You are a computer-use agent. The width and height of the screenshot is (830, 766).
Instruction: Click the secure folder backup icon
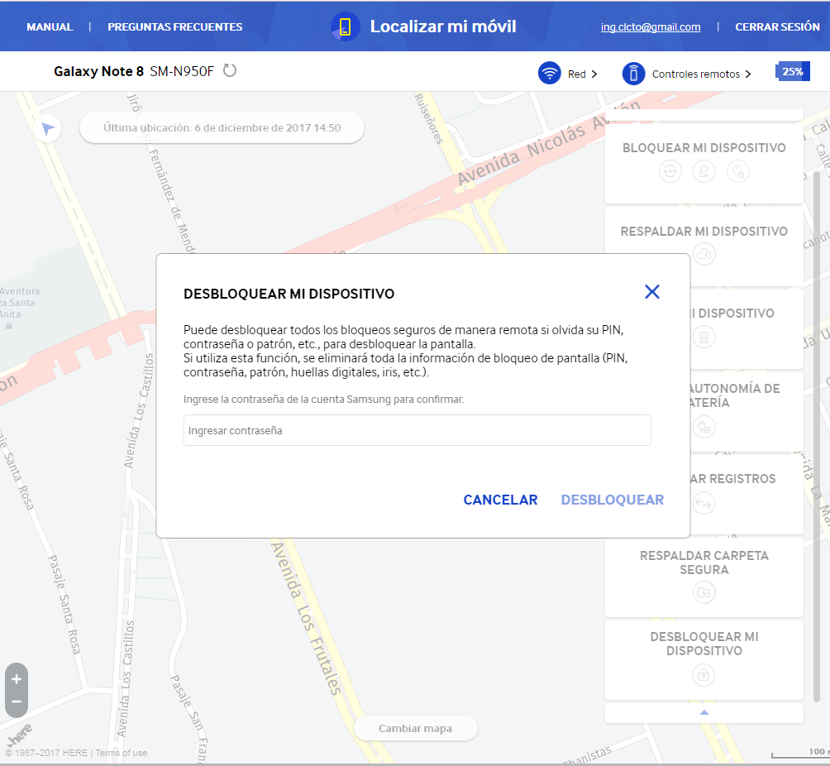coord(704,592)
